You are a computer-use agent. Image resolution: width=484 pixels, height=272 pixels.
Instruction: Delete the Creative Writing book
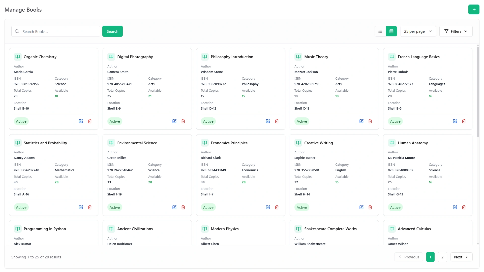coord(370,207)
